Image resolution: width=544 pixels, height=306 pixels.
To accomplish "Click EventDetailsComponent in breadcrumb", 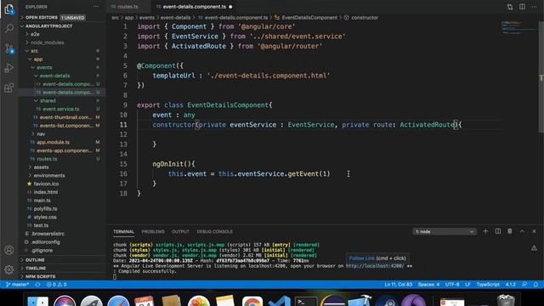I will (309, 17).
